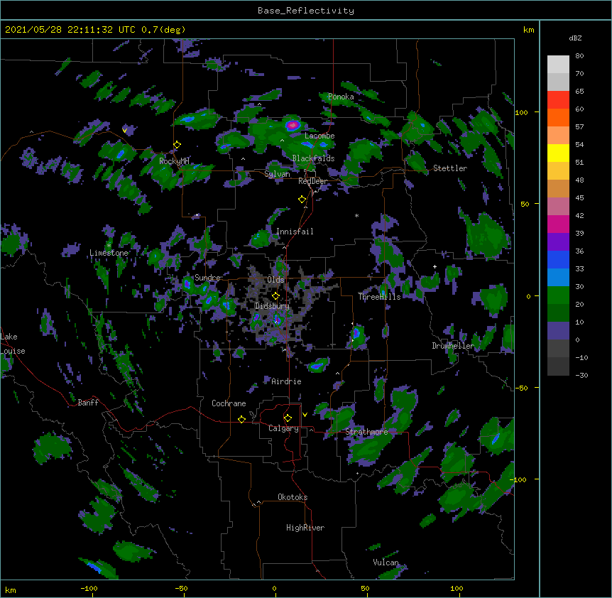
Task: Select the RedDeer city label
Action: [x=313, y=181]
